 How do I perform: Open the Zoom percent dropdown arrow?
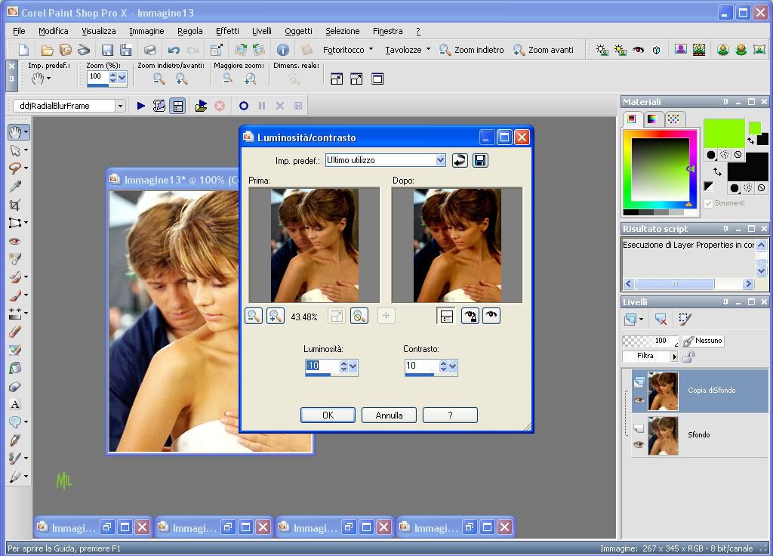click(x=122, y=77)
